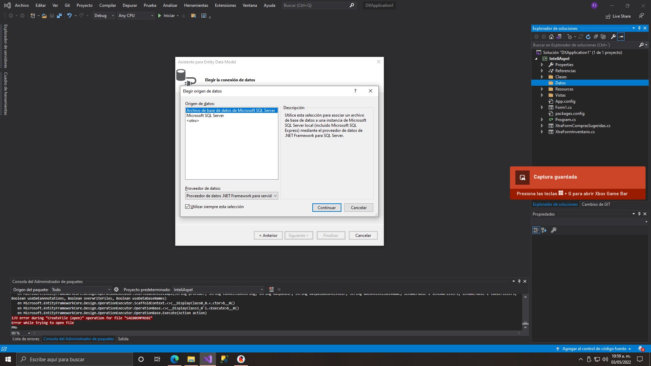
Task: Switch views icon in Solution Explorer toolbar
Action: click(559, 37)
